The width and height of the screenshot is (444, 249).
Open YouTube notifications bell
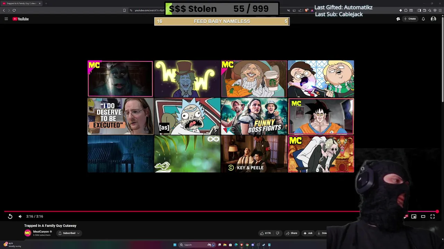423,19
